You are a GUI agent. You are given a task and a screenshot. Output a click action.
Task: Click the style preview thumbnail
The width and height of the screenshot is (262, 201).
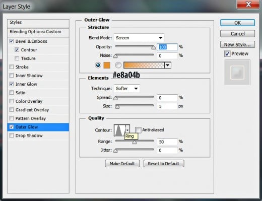(237, 72)
